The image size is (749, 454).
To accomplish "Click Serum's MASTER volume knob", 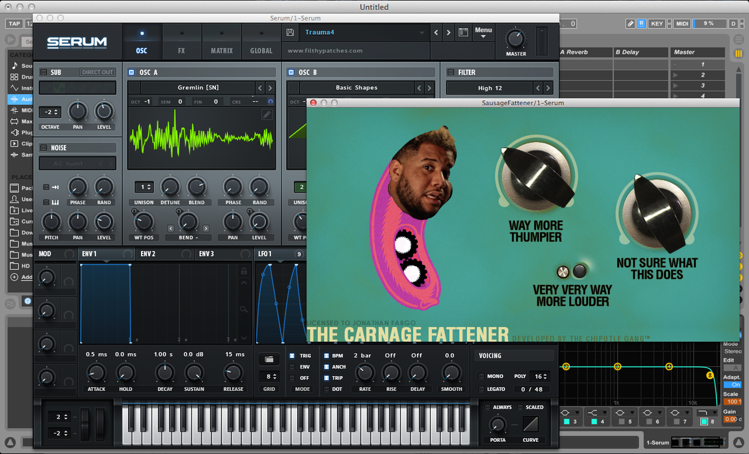I will pyautogui.click(x=516, y=39).
